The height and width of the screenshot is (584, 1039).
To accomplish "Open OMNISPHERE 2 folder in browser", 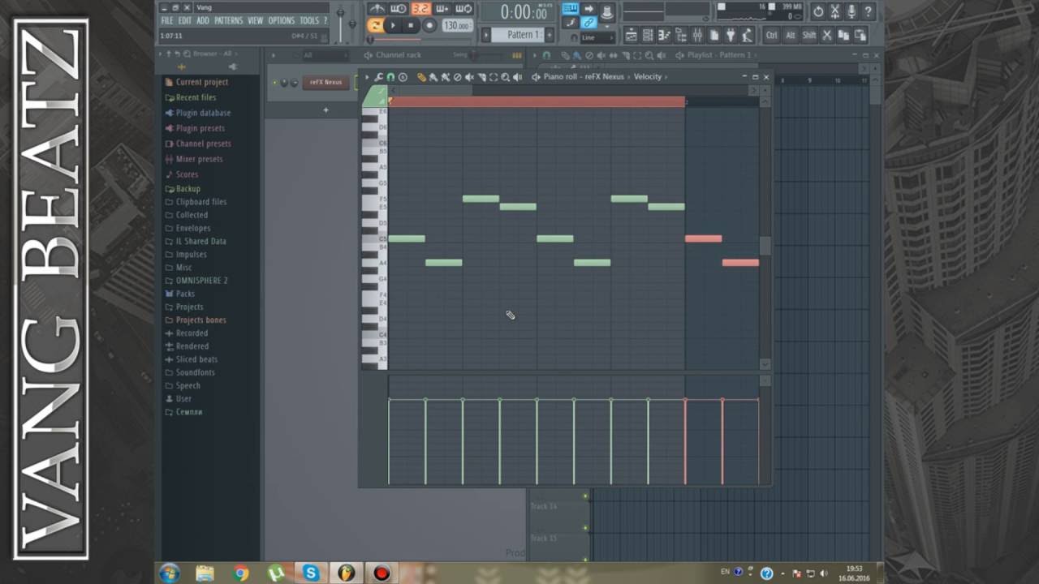I will point(201,281).
